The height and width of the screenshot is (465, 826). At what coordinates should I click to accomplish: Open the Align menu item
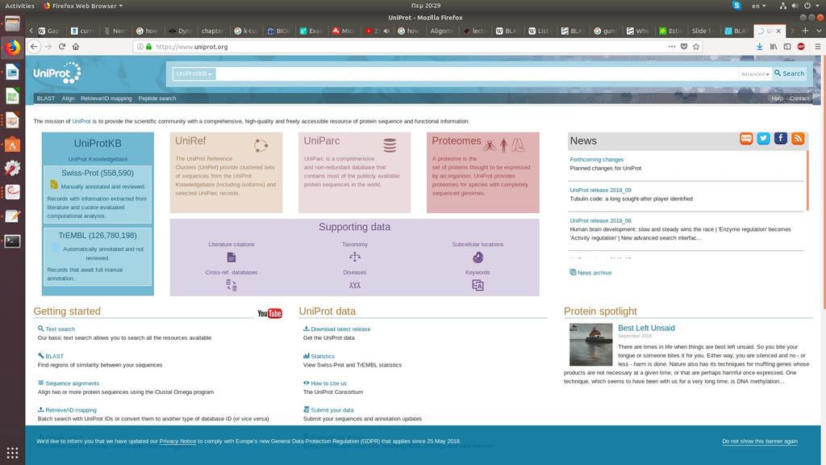point(68,98)
